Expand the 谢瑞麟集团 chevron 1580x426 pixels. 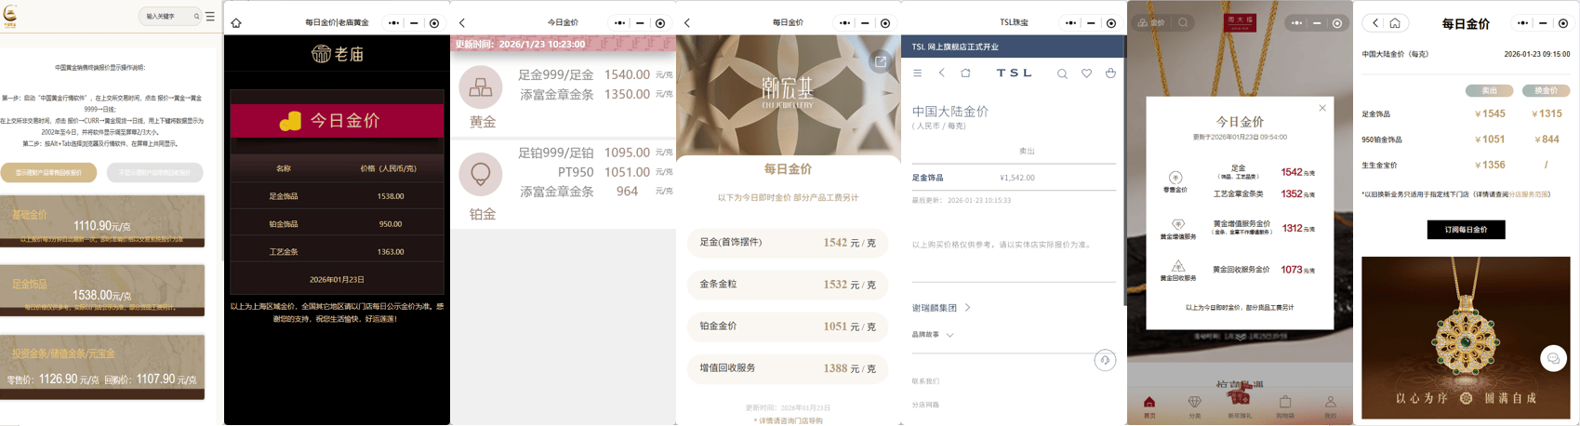[967, 308]
